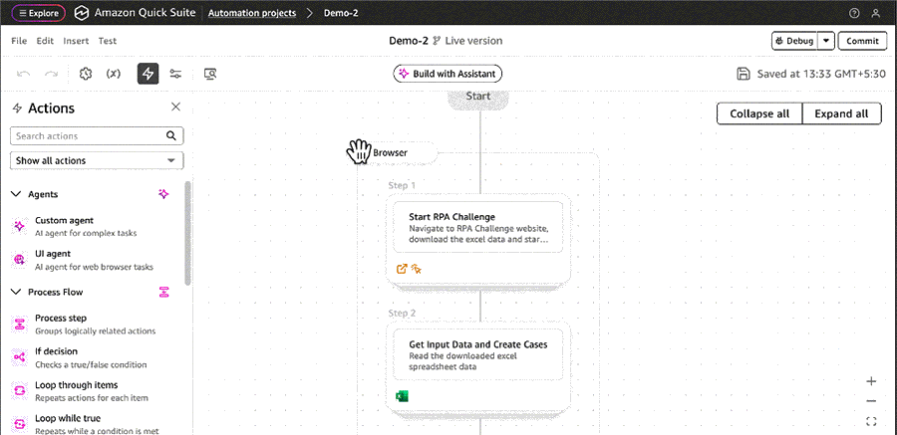Select the Start node
Screen dimensions: 897x435
click(478, 98)
